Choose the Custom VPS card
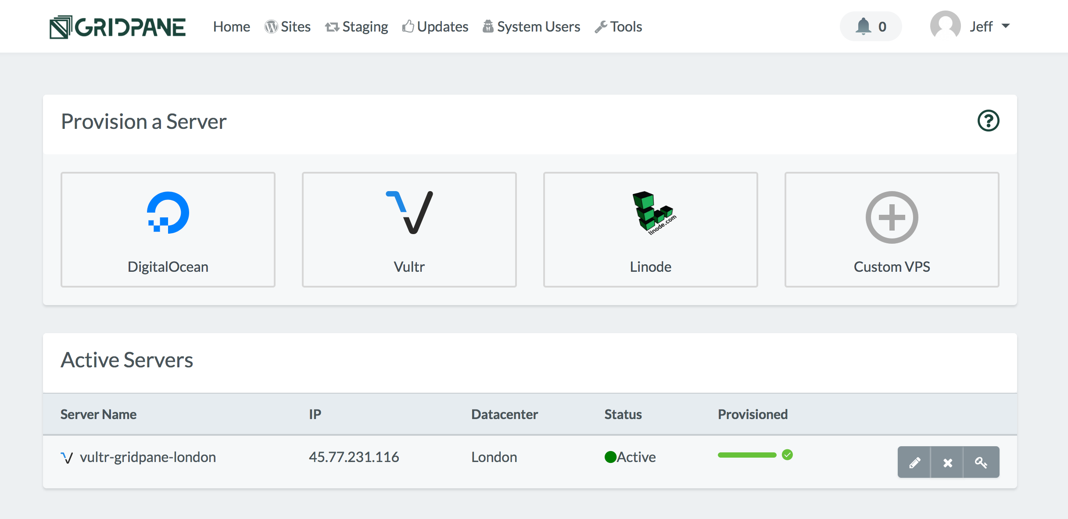The image size is (1068, 519). click(892, 230)
